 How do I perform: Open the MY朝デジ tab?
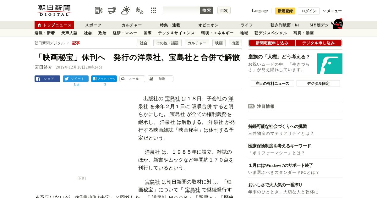(x=319, y=25)
